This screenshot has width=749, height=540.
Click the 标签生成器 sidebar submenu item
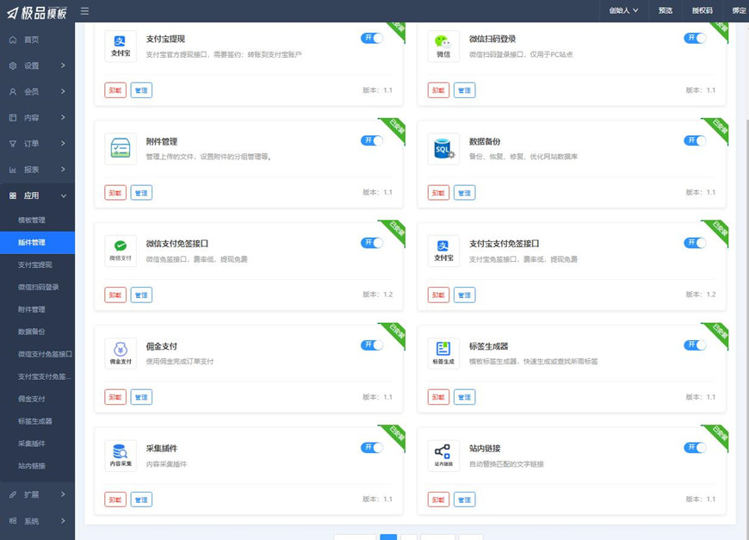(x=37, y=421)
